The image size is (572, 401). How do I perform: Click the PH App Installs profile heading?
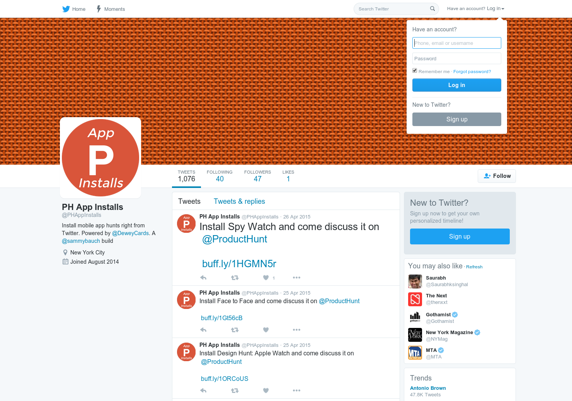tap(92, 207)
